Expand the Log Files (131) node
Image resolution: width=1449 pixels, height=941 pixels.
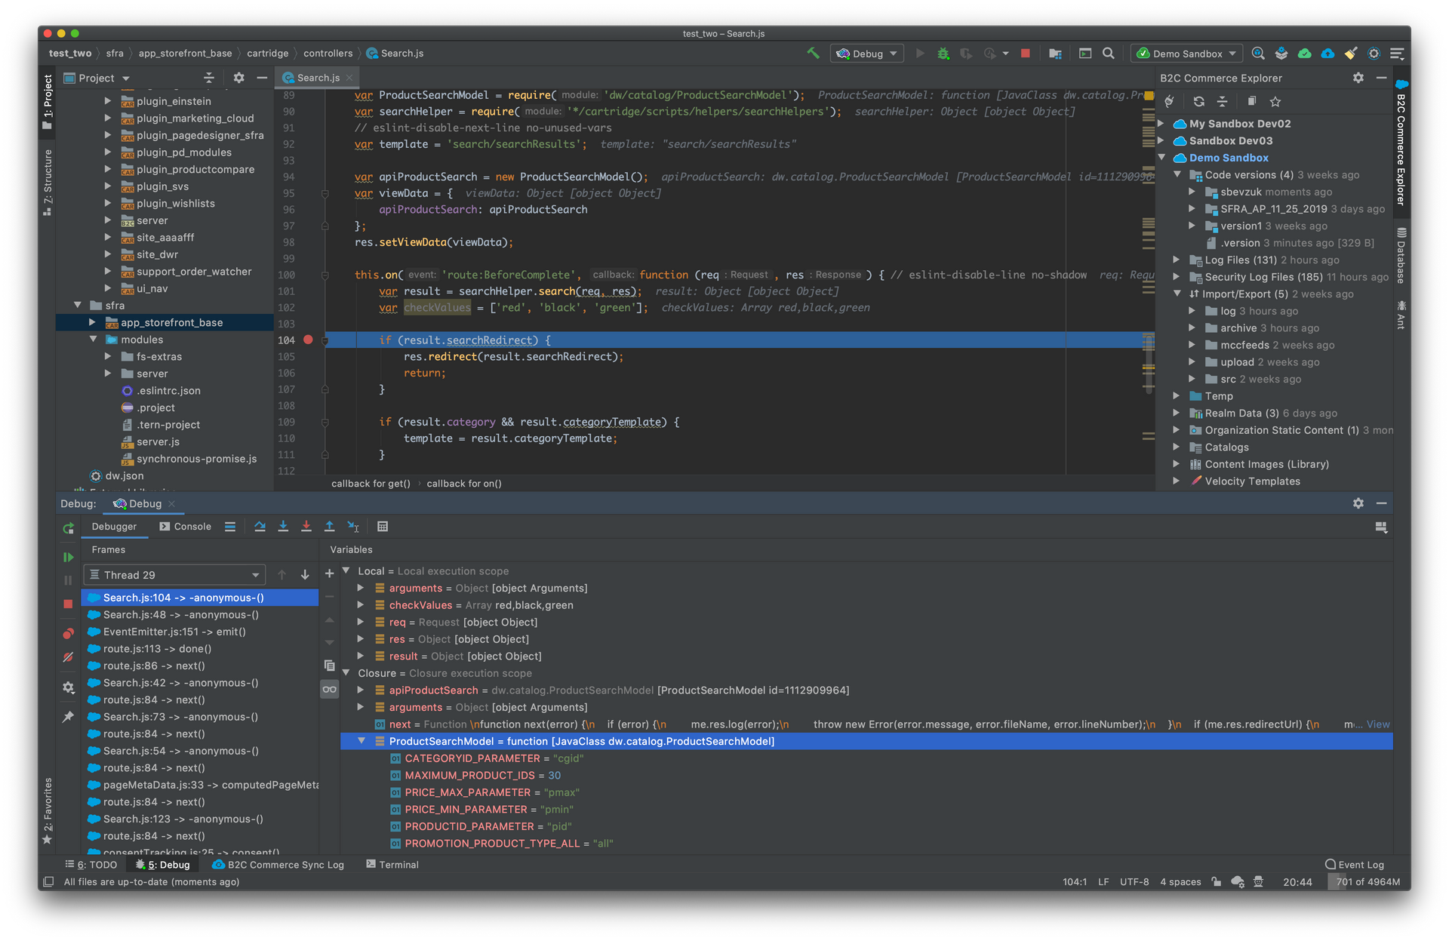1176,260
